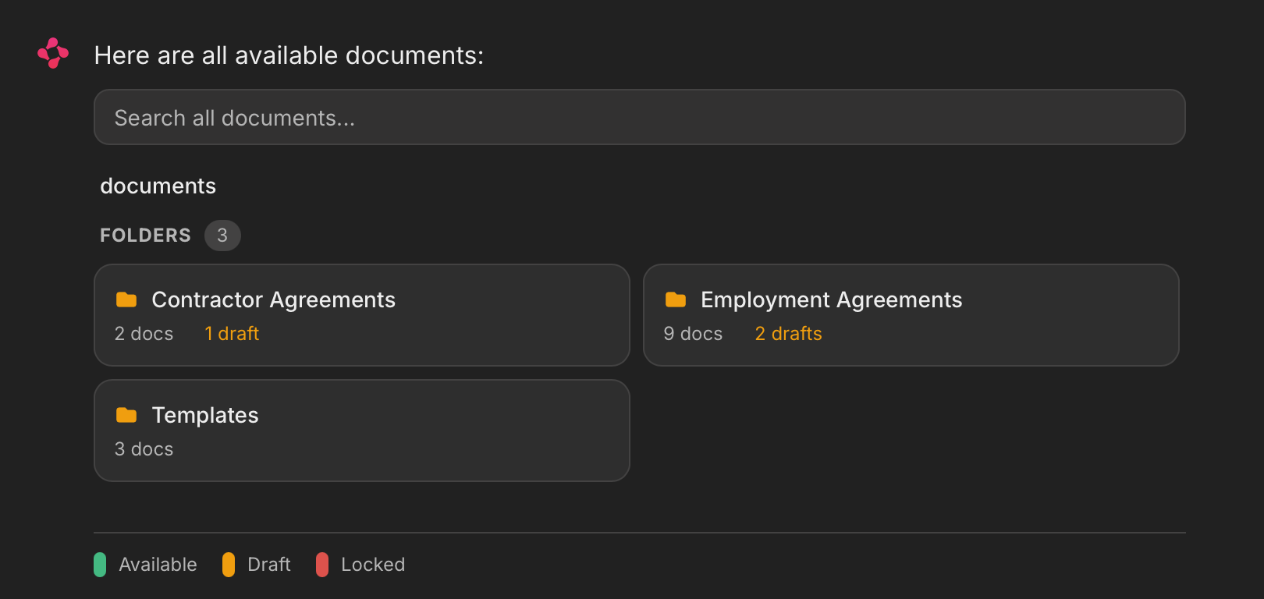Screen dimensions: 1264x599
Task: Toggle the Locked legend filter
Action: [361, 564]
